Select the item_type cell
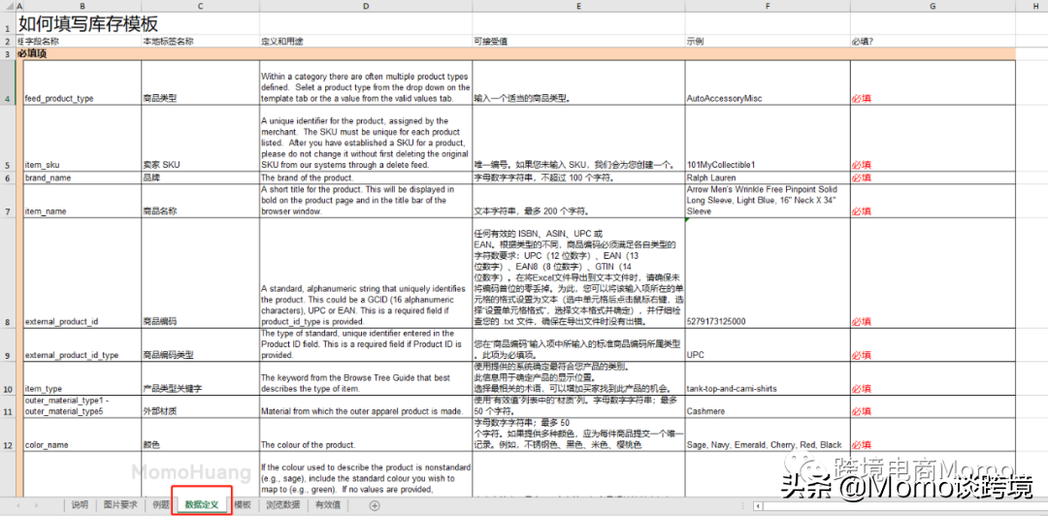The height and width of the screenshot is (516, 1048). pyautogui.click(x=82, y=378)
